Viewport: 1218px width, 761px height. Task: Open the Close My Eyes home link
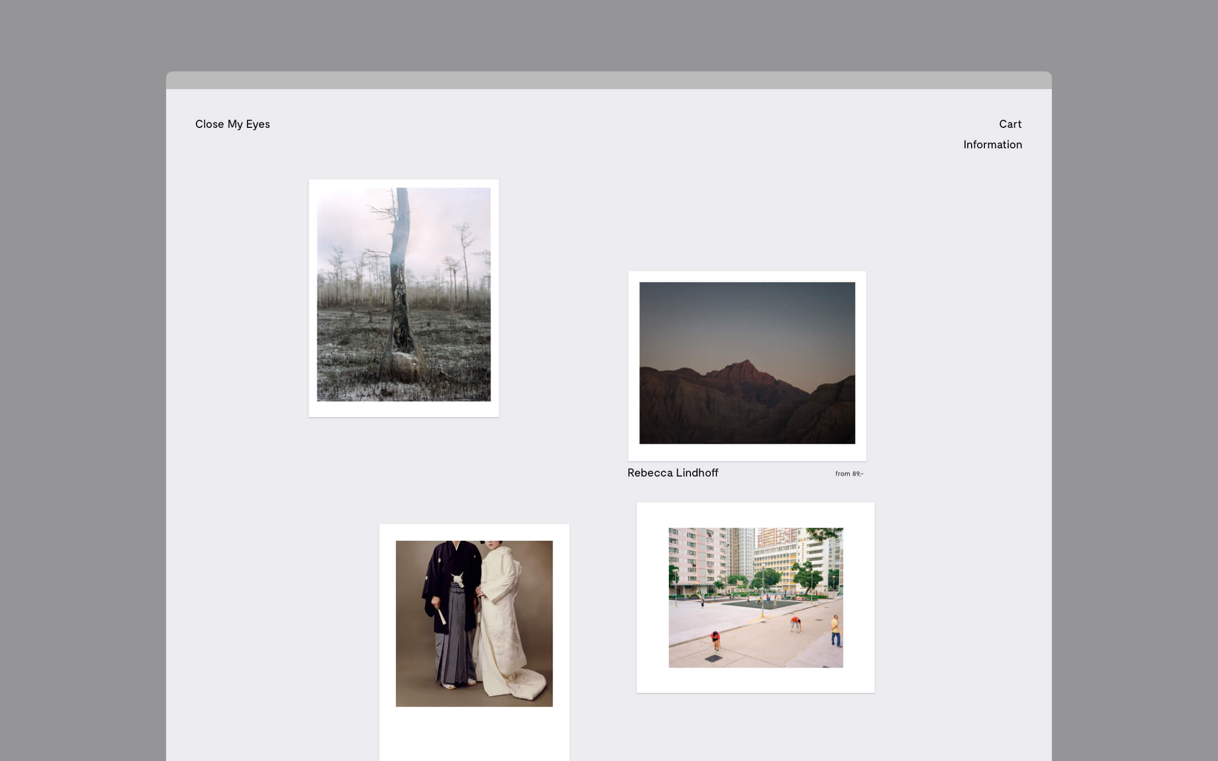233,124
